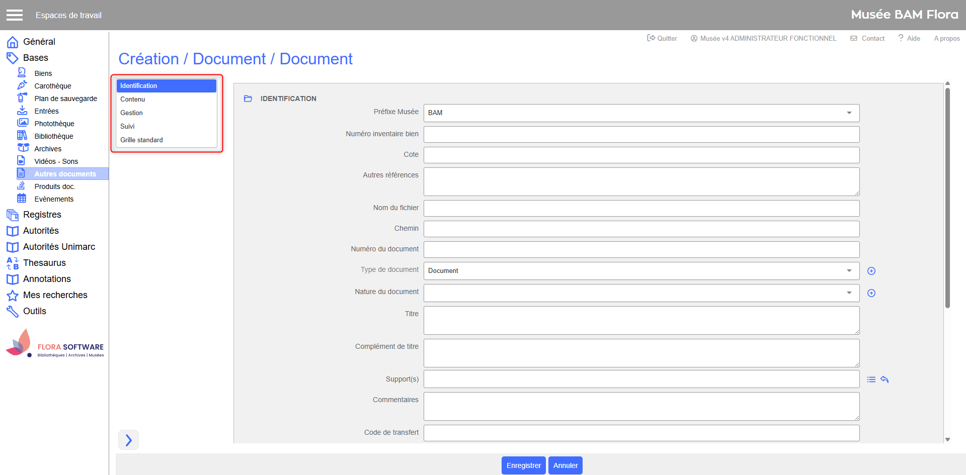Open the Nature du document dropdown
Viewport: 966px width, 475px height.
click(x=849, y=293)
